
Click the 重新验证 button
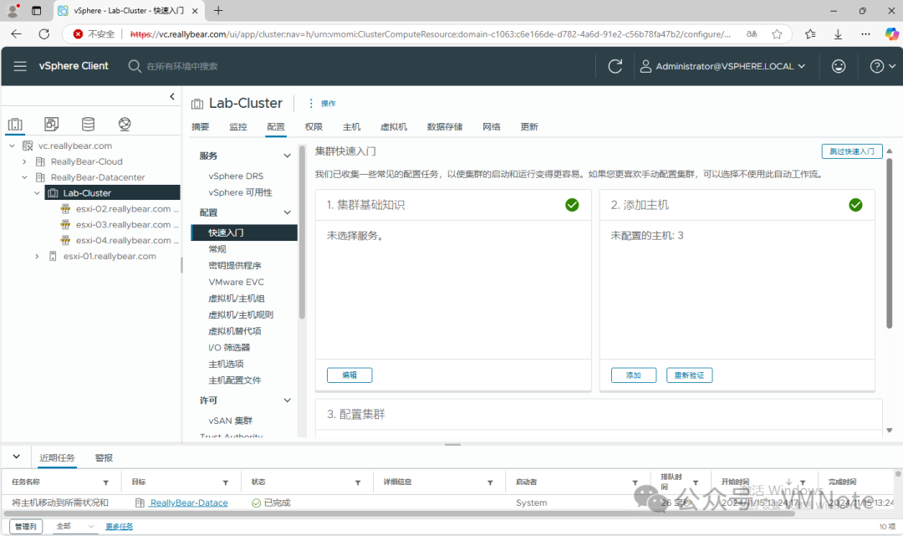coord(689,375)
